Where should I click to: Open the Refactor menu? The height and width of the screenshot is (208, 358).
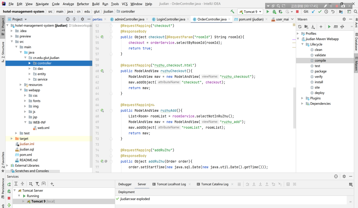(83, 4)
